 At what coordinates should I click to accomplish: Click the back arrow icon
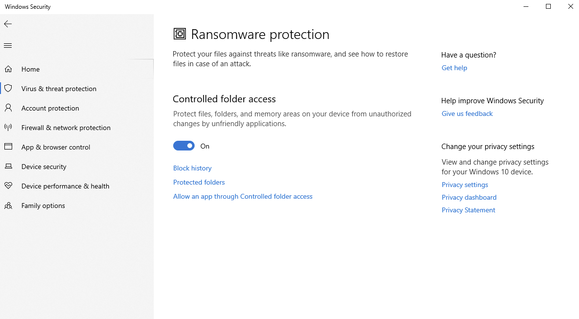coord(8,24)
